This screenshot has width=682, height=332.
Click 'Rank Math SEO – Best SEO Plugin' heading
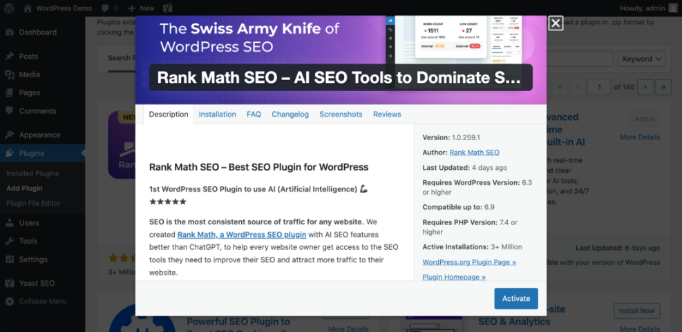click(259, 167)
